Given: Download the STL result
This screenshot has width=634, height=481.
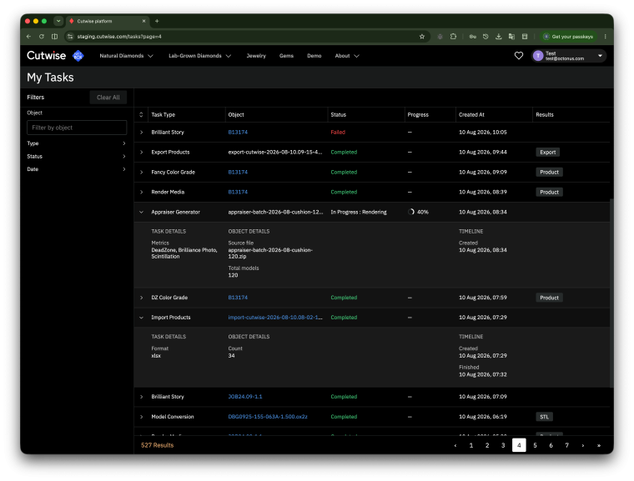Looking at the screenshot, I should [544, 417].
